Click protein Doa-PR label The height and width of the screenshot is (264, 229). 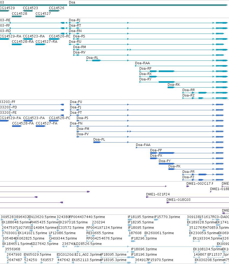[x=189, y=172]
